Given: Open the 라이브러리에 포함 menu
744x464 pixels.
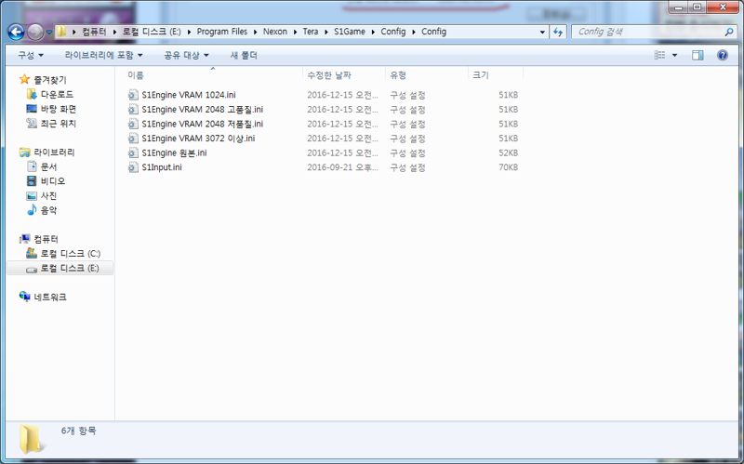Looking at the screenshot, I should [103, 56].
